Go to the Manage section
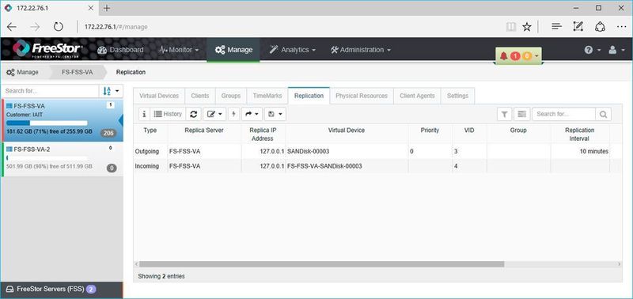The width and height of the screenshot is (633, 299). [233, 50]
